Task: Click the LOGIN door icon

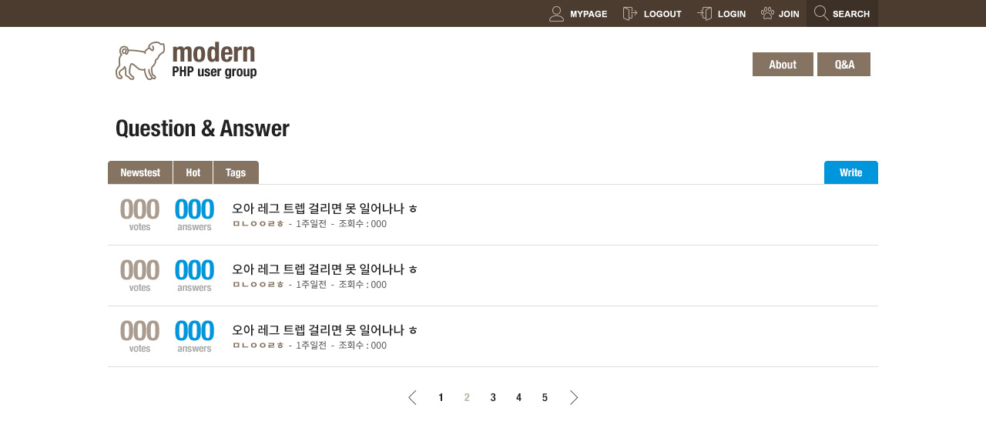Action: (705, 14)
